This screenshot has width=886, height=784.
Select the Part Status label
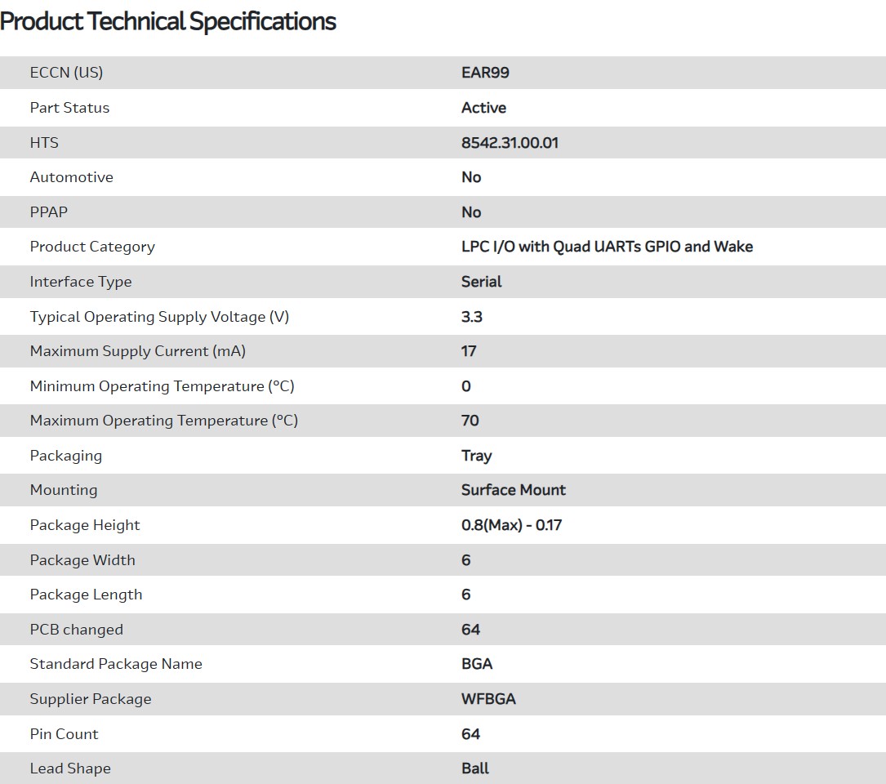click(x=69, y=108)
